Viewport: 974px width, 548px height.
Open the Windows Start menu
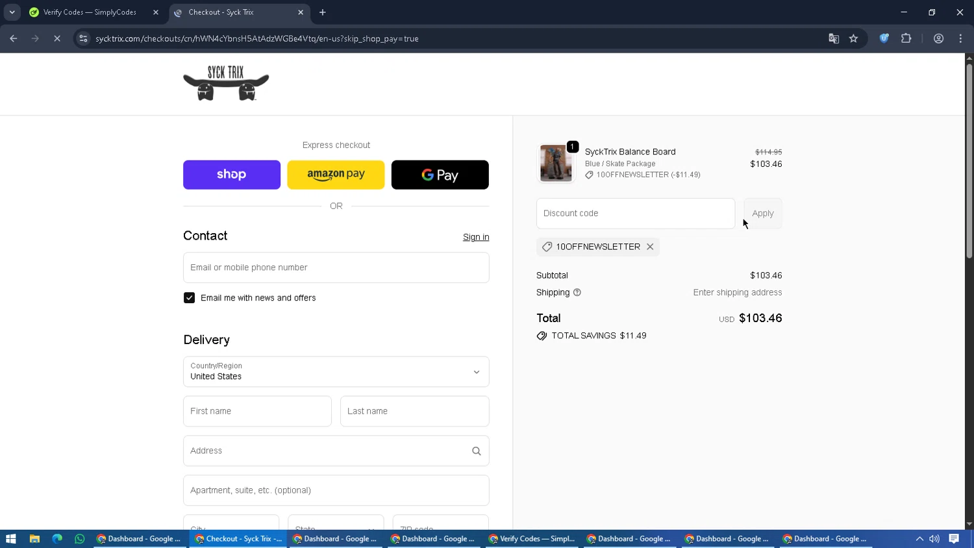(x=10, y=539)
